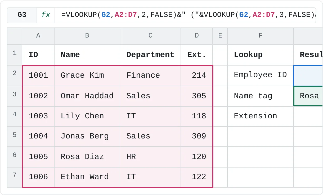Click the Lookup header cell
The height and width of the screenshot is (195, 323).
coord(261,55)
